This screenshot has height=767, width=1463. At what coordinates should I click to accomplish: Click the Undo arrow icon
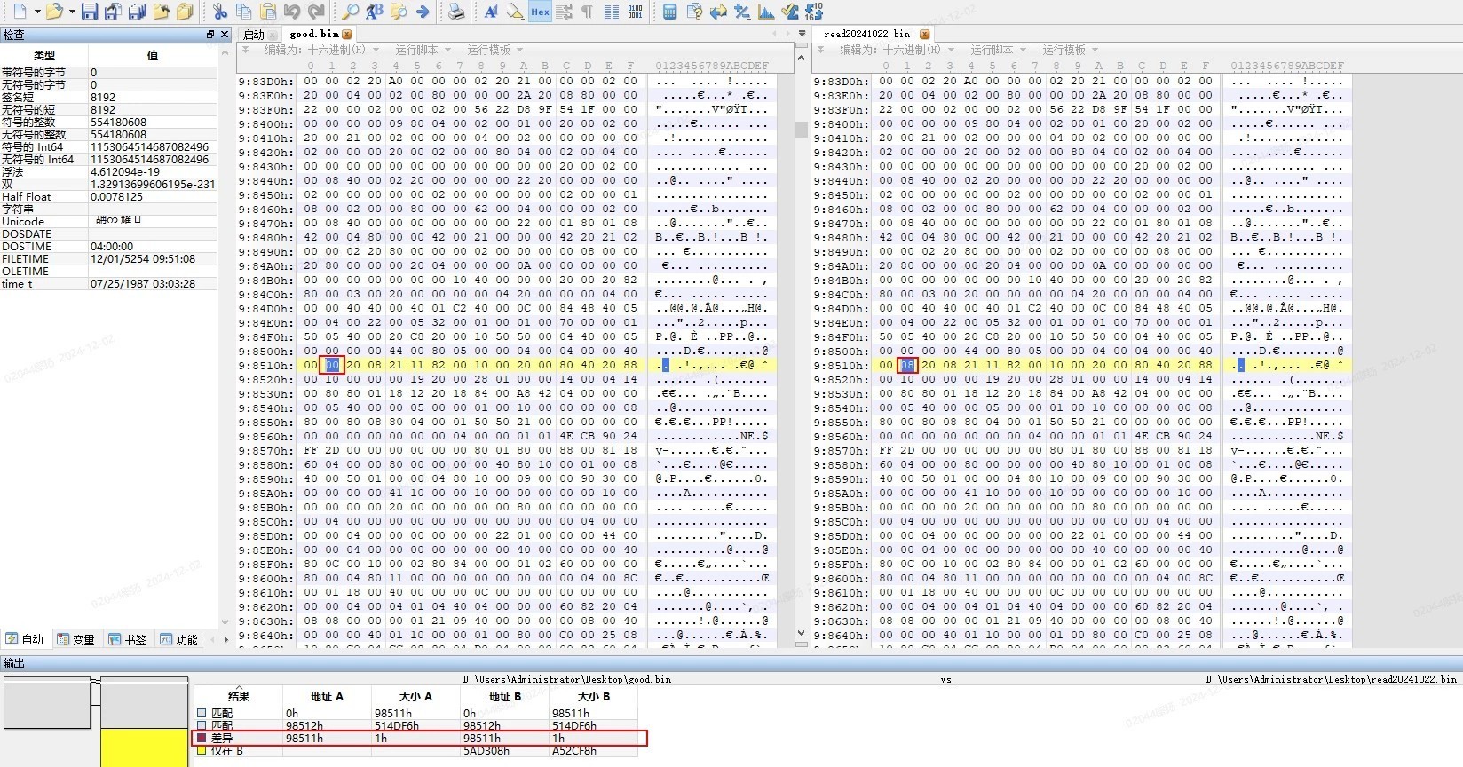292,12
